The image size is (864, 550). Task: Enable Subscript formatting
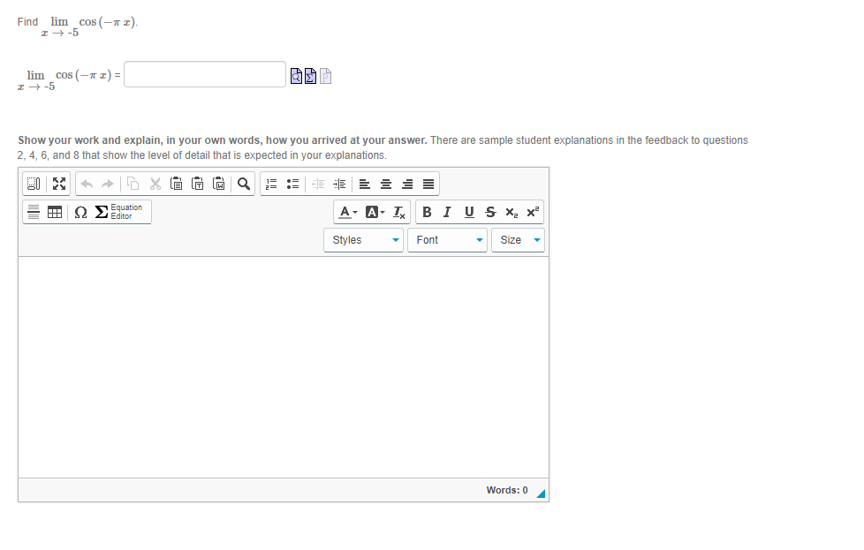point(510,212)
